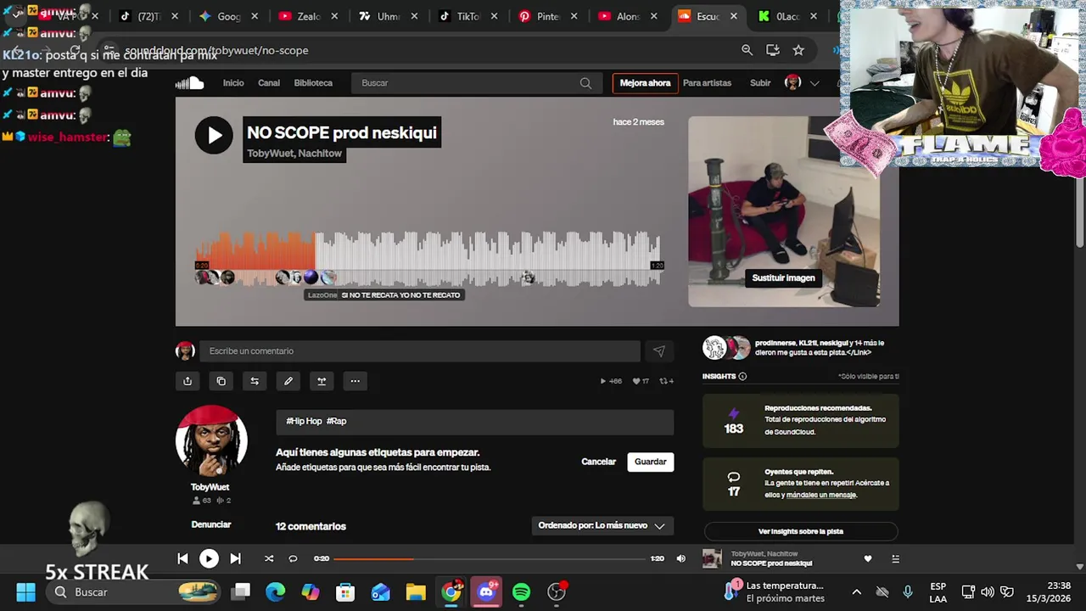Open the Ordenado por sort dropdown
This screenshot has width=1086, height=611.
point(602,525)
